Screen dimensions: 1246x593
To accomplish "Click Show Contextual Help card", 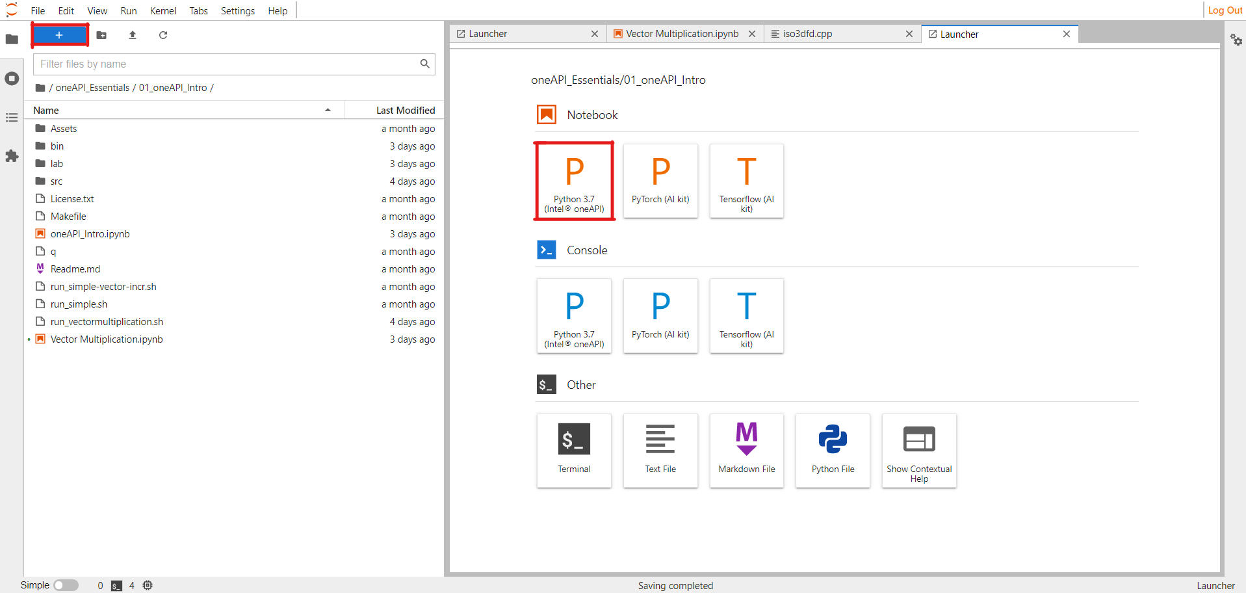I will 919,451.
